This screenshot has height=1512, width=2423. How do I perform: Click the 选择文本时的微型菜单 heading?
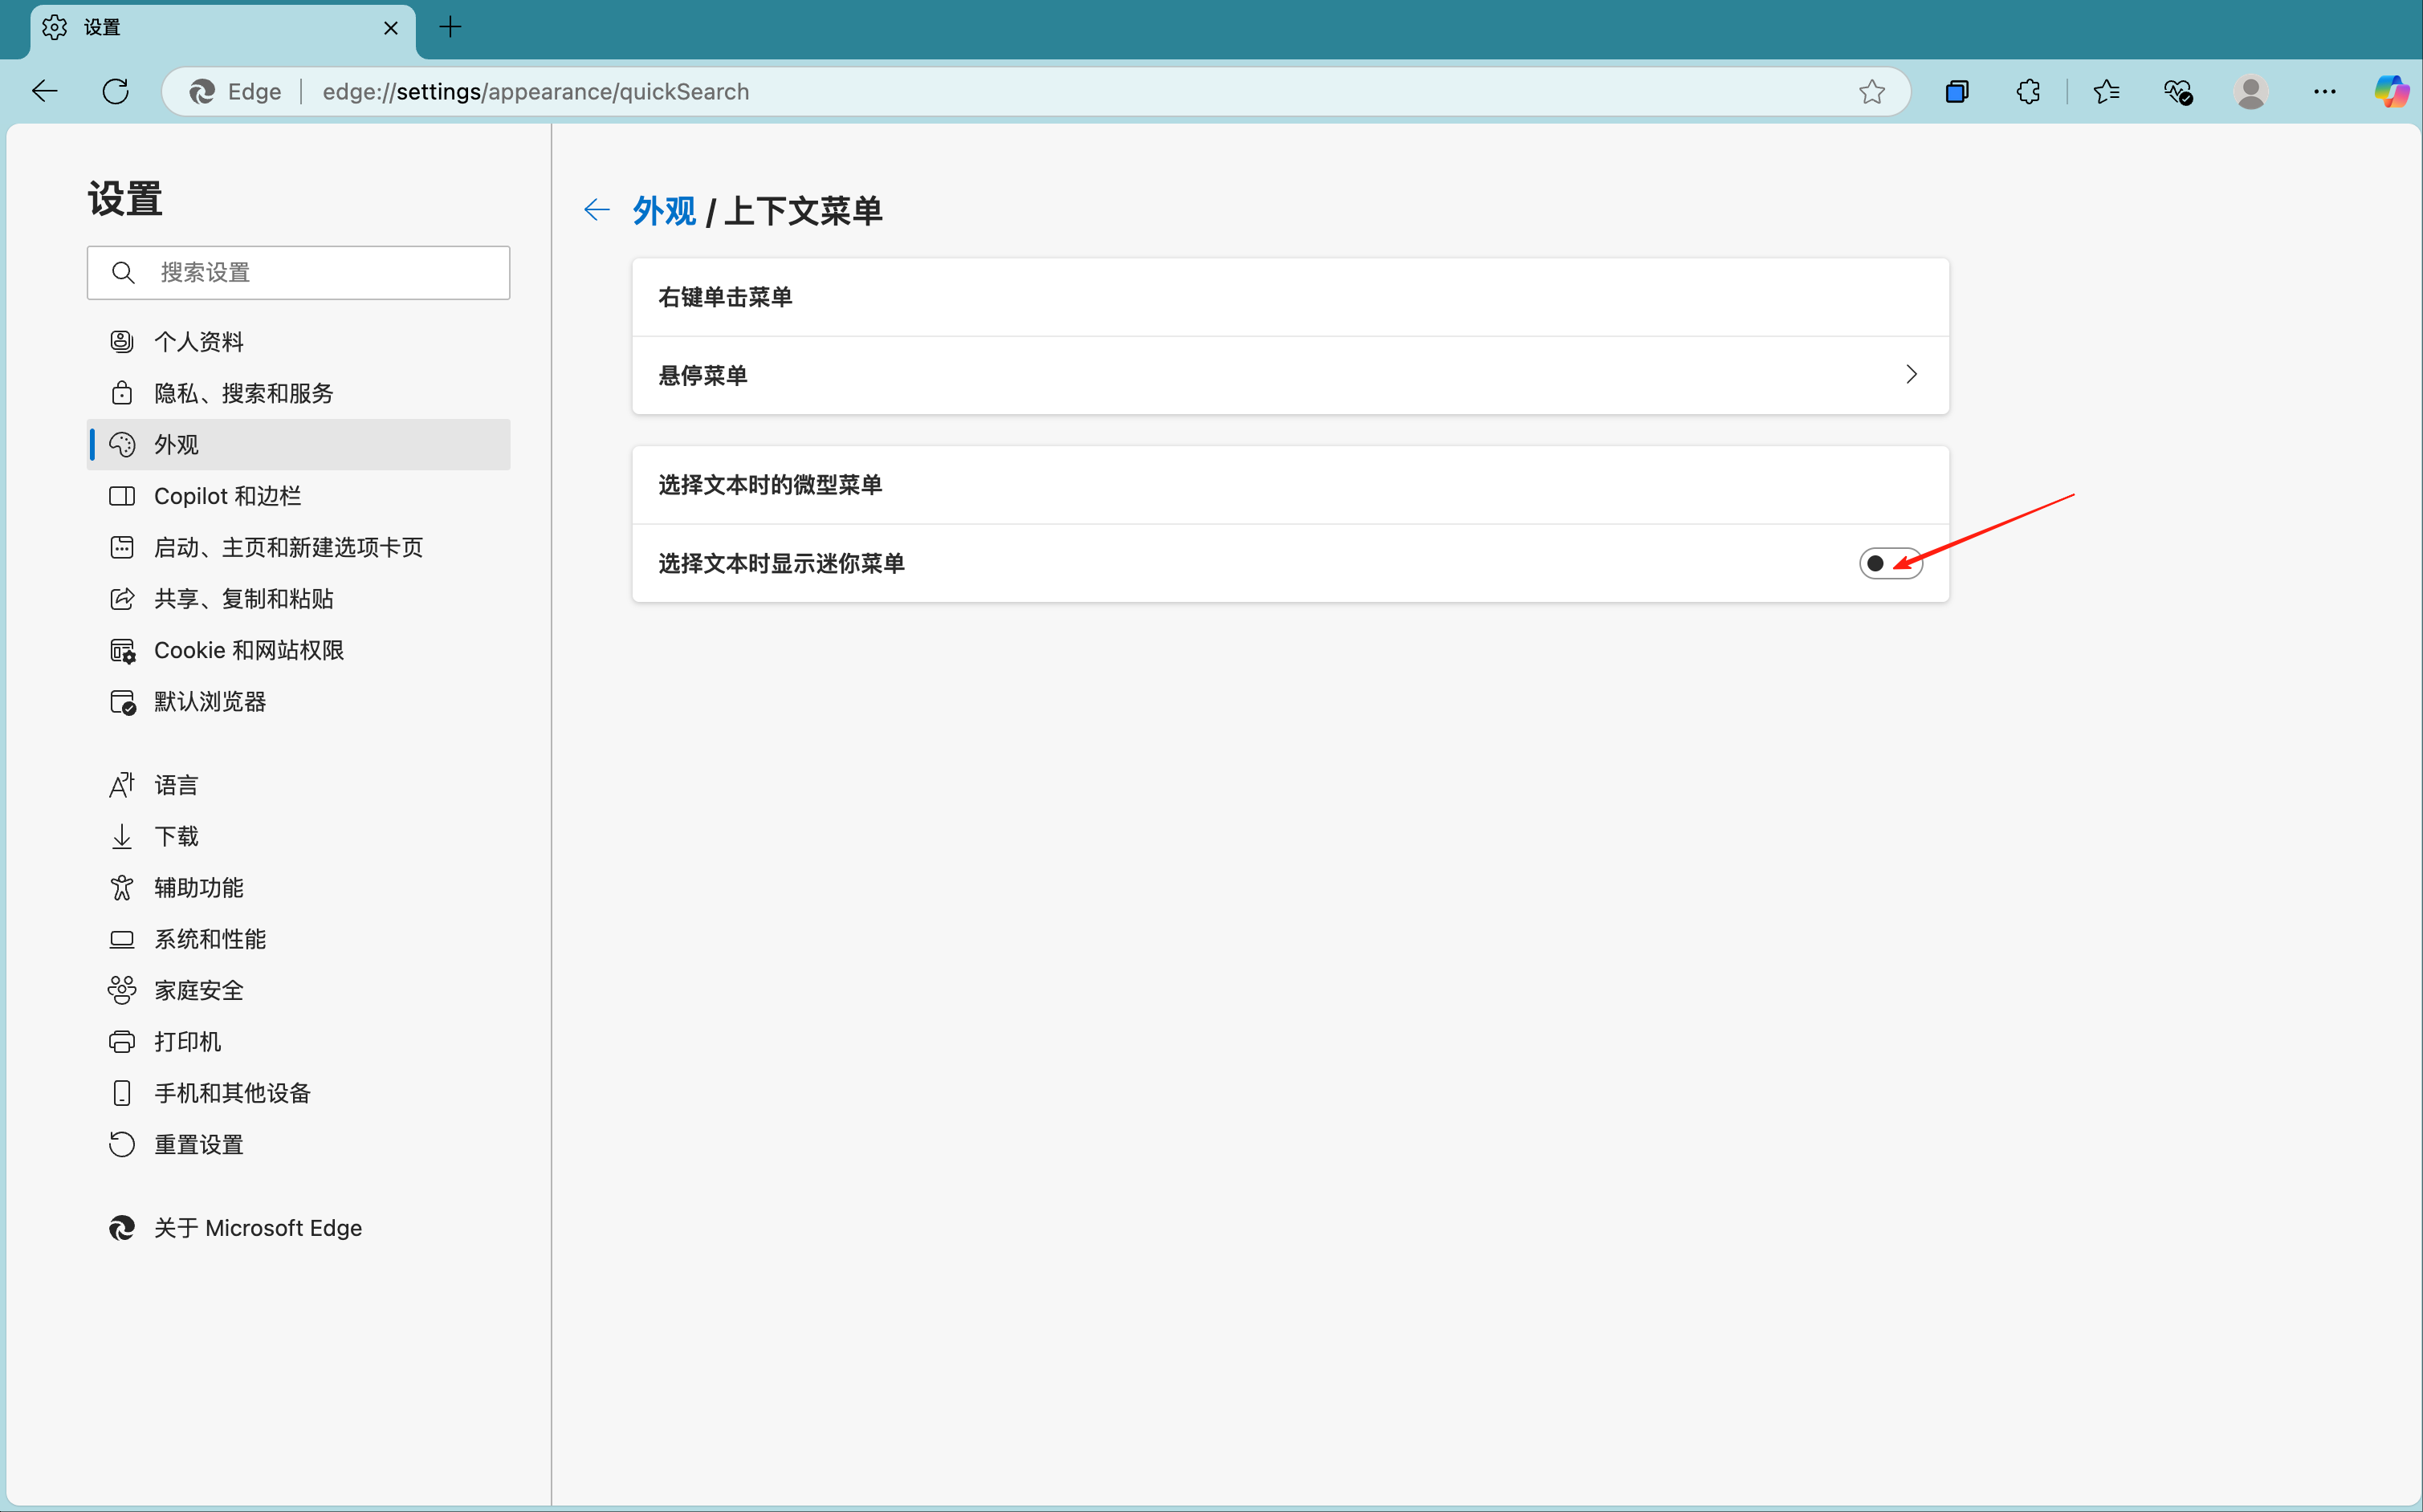click(770, 485)
